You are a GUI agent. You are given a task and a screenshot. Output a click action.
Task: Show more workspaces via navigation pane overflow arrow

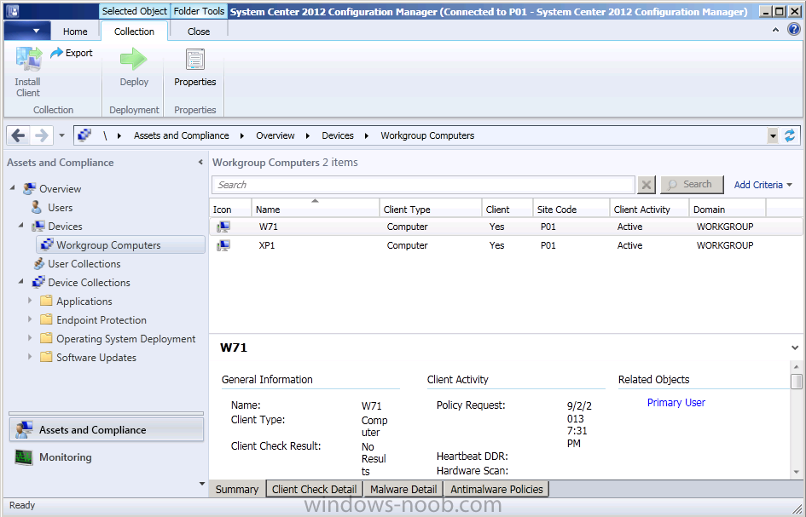pos(201,484)
